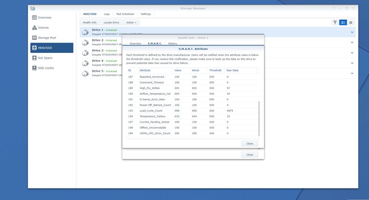Expand the Drive 5 details chevron
This screenshot has height=200, width=369.
352,73
